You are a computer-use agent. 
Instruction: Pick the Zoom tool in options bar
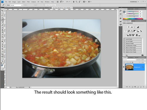pos(76,2)
